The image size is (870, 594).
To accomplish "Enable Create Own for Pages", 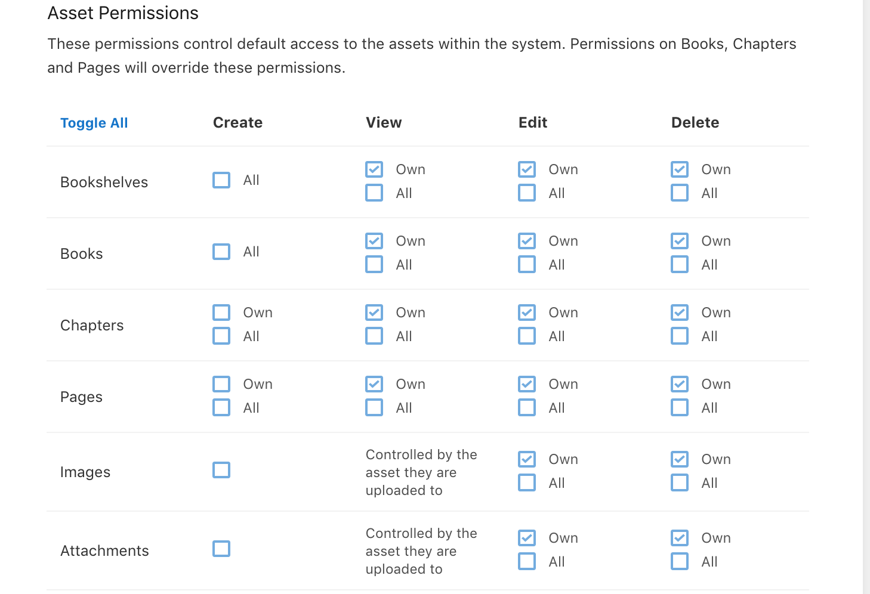I will (x=221, y=383).
